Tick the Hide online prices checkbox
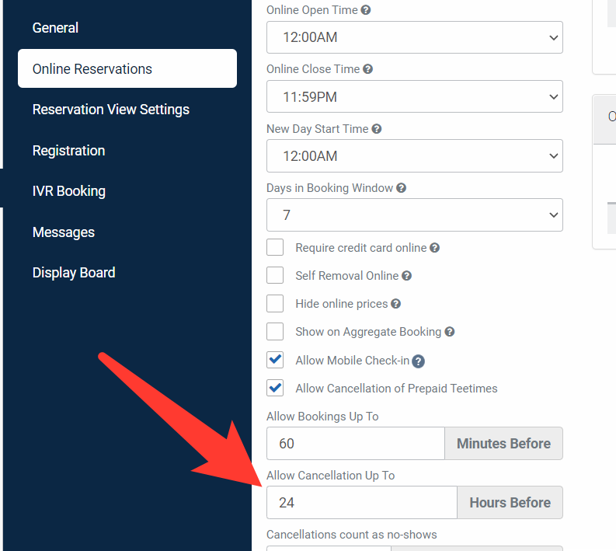 click(275, 304)
